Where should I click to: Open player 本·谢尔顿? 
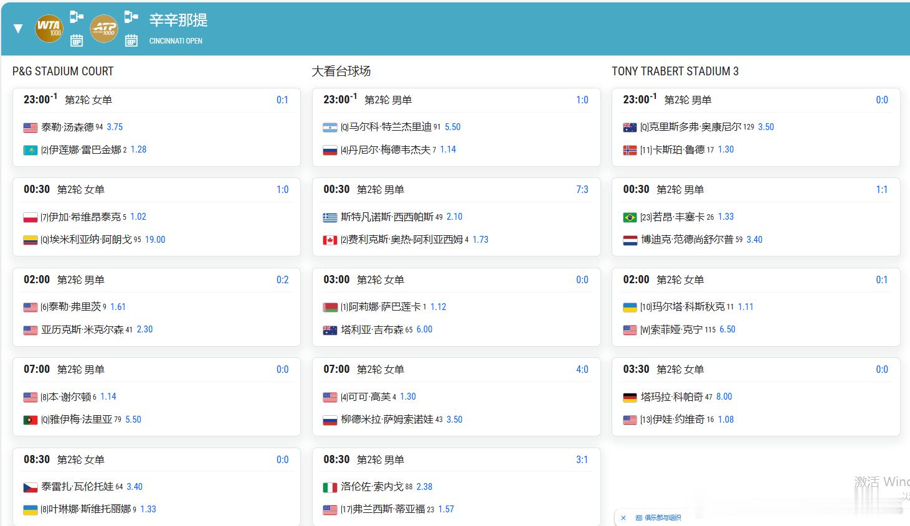click(70, 397)
